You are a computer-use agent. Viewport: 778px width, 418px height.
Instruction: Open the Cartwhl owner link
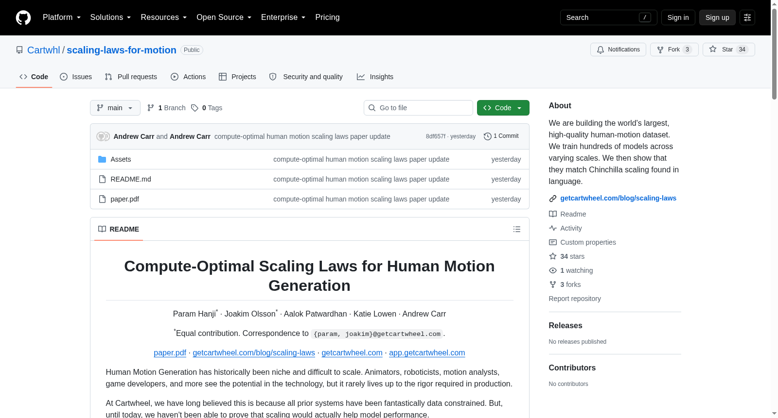[x=44, y=50]
